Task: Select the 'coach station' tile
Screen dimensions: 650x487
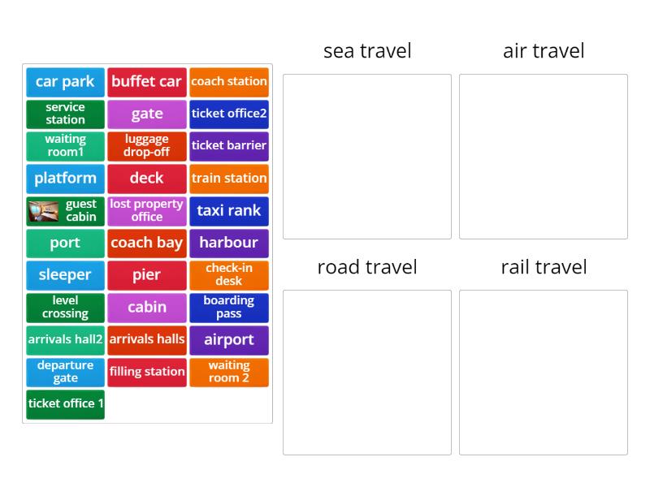Action: pyautogui.click(x=229, y=82)
